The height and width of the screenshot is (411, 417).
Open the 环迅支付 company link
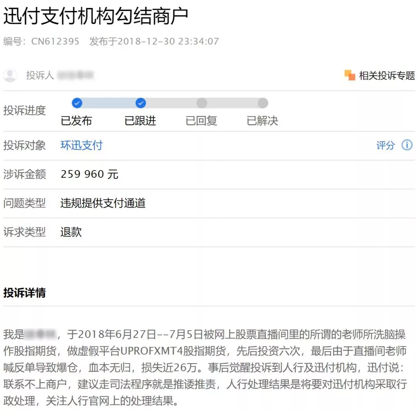coord(81,145)
